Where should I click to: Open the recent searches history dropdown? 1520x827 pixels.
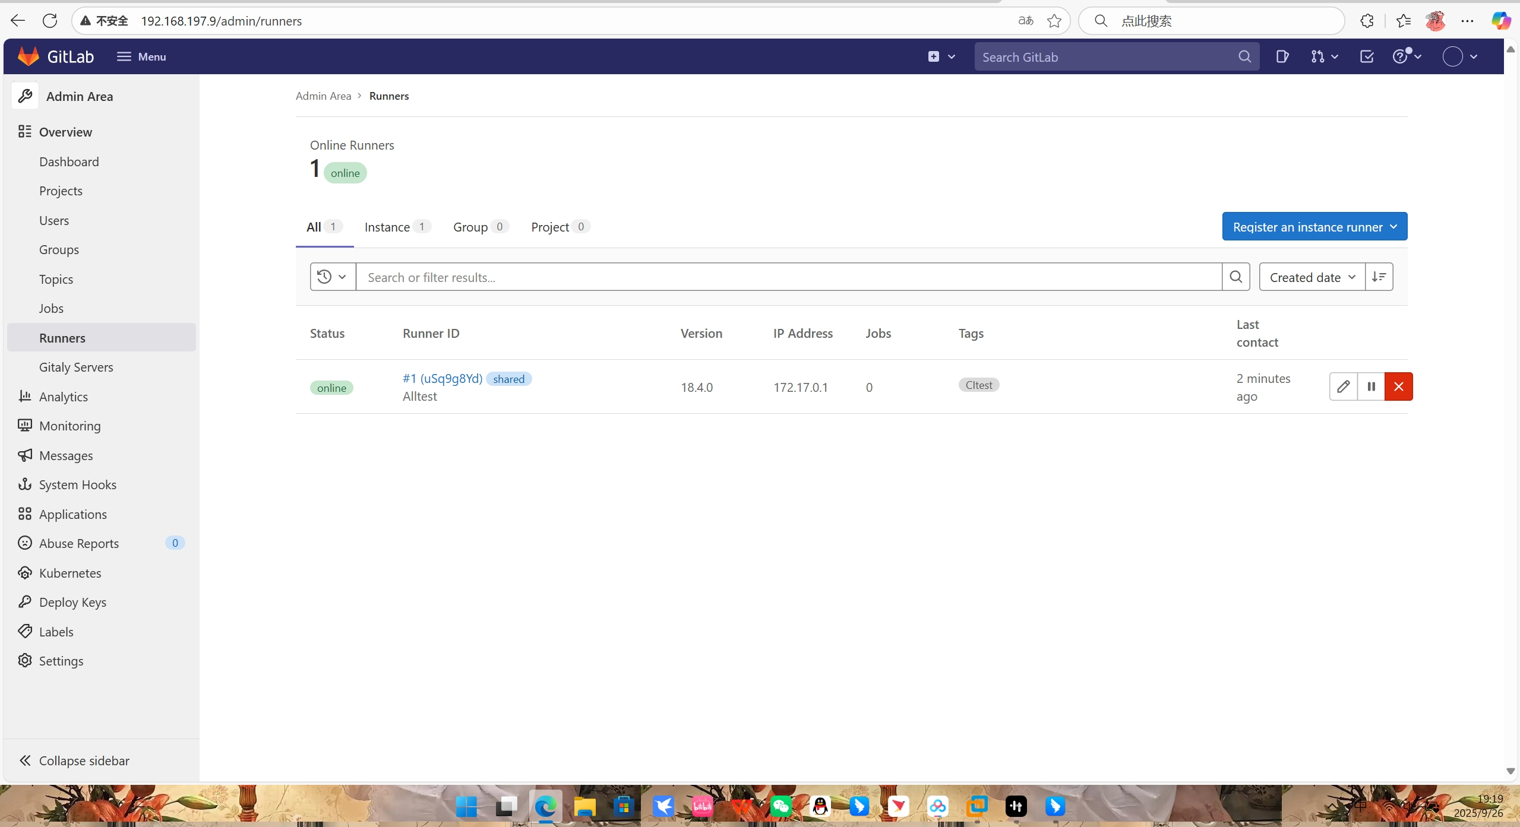pos(332,277)
